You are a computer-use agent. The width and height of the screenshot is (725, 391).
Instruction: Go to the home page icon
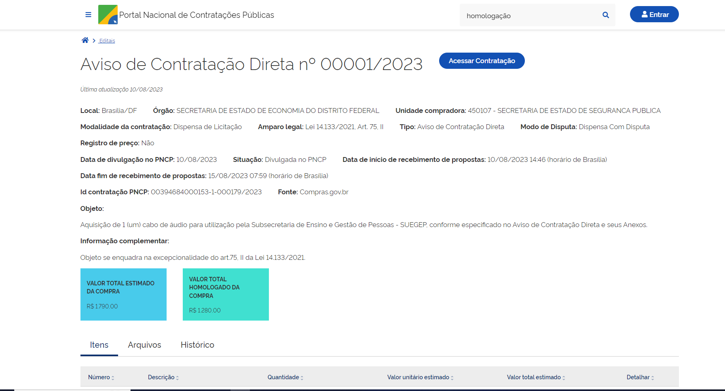tap(85, 40)
